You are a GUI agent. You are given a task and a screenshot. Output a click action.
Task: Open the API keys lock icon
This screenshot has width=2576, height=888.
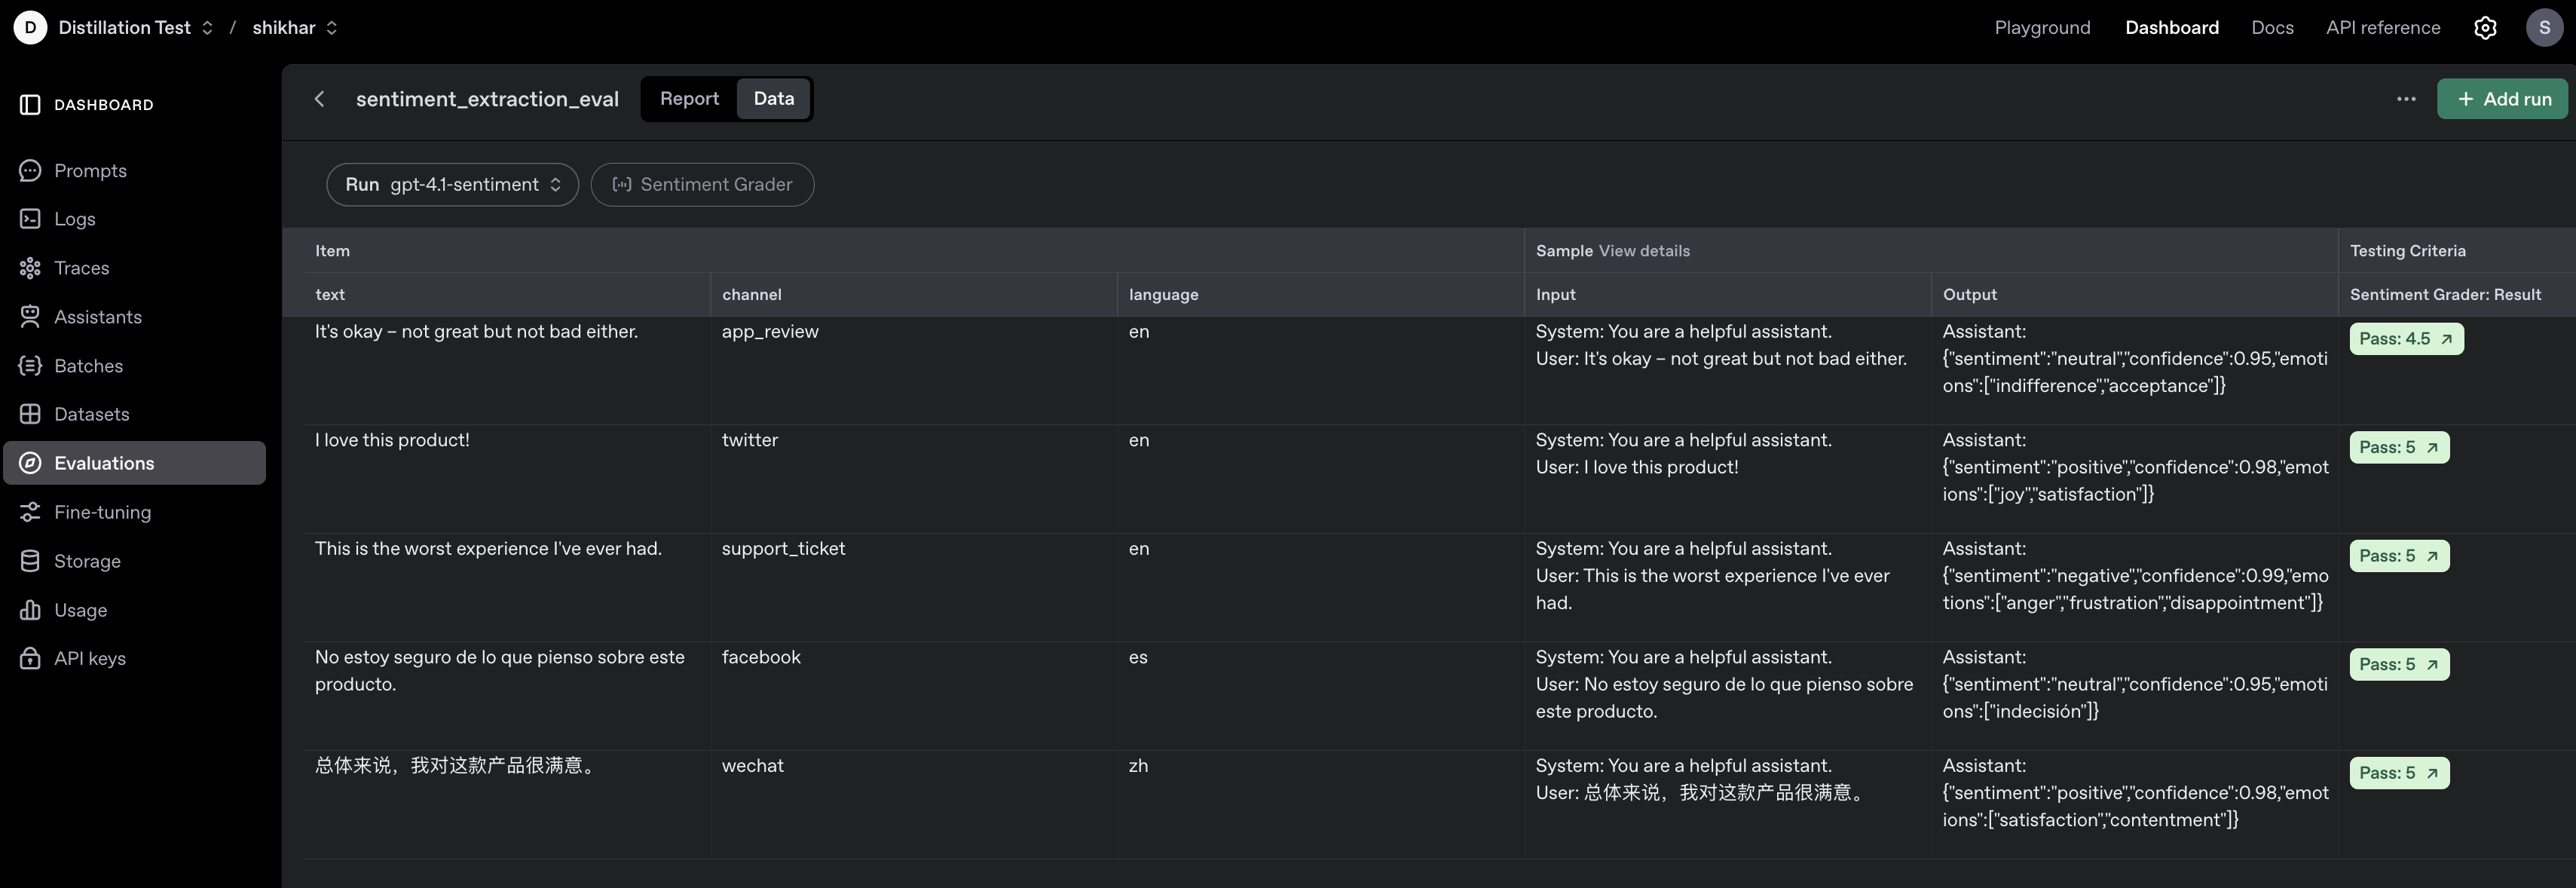30,658
